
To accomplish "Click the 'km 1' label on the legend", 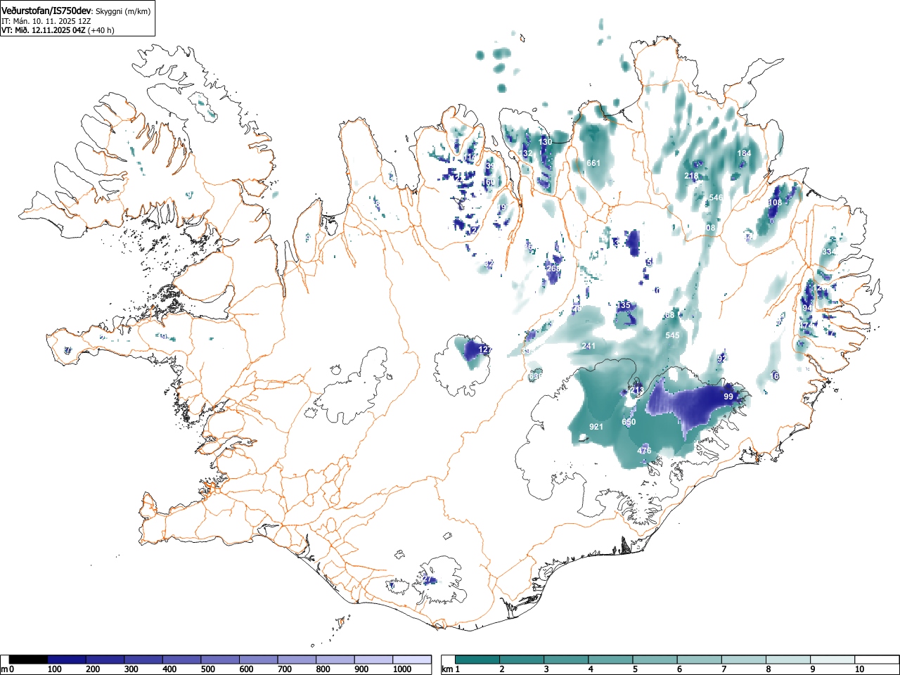I will tap(451, 669).
